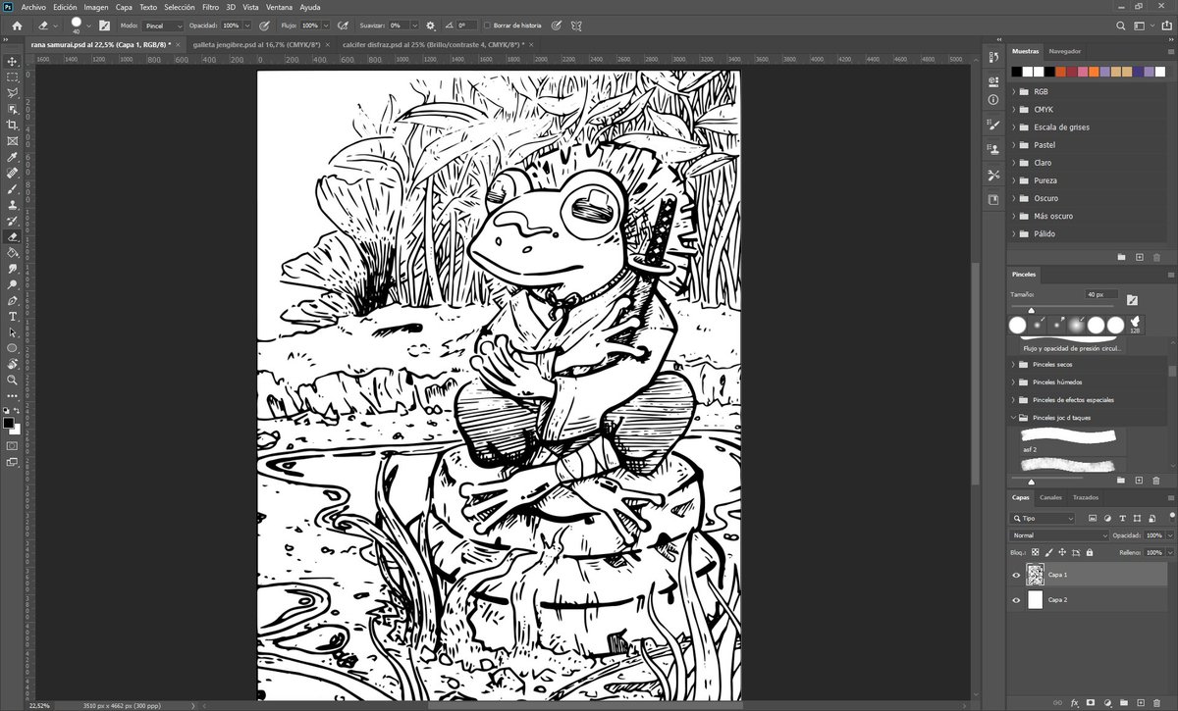Screen dimensions: 1178x711
Task: Open the Modo Pincel dropdown
Action: pyautogui.click(x=163, y=25)
